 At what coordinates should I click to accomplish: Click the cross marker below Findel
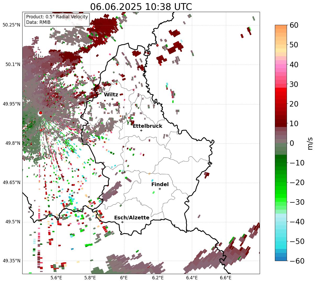pyautogui.click(x=160, y=189)
